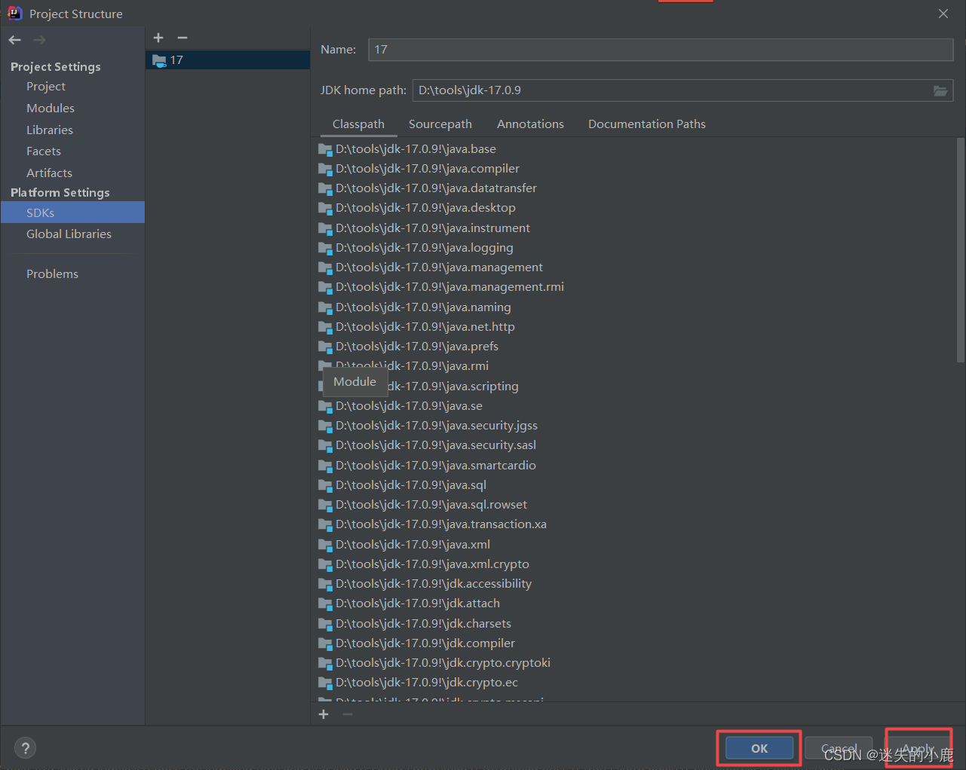
Task: Click folder icon of java.desktop entry
Action: (325, 208)
